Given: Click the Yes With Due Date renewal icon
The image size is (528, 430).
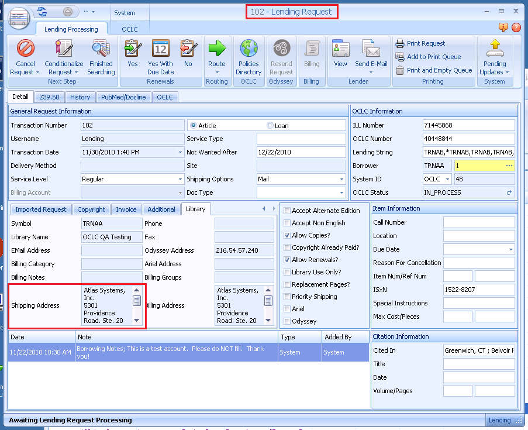Looking at the screenshot, I should click(x=160, y=49).
